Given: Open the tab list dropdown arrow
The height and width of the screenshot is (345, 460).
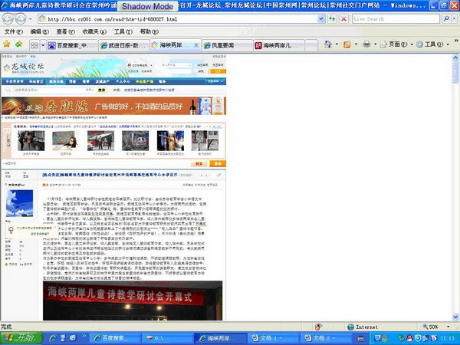Looking at the screenshot, I should (x=43, y=45).
